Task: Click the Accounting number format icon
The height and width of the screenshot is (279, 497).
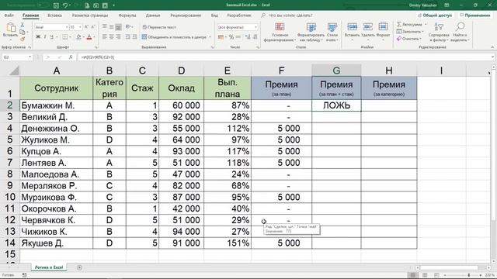Action: click(221, 37)
